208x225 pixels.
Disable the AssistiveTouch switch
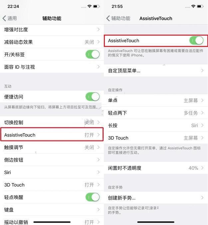click(196, 41)
